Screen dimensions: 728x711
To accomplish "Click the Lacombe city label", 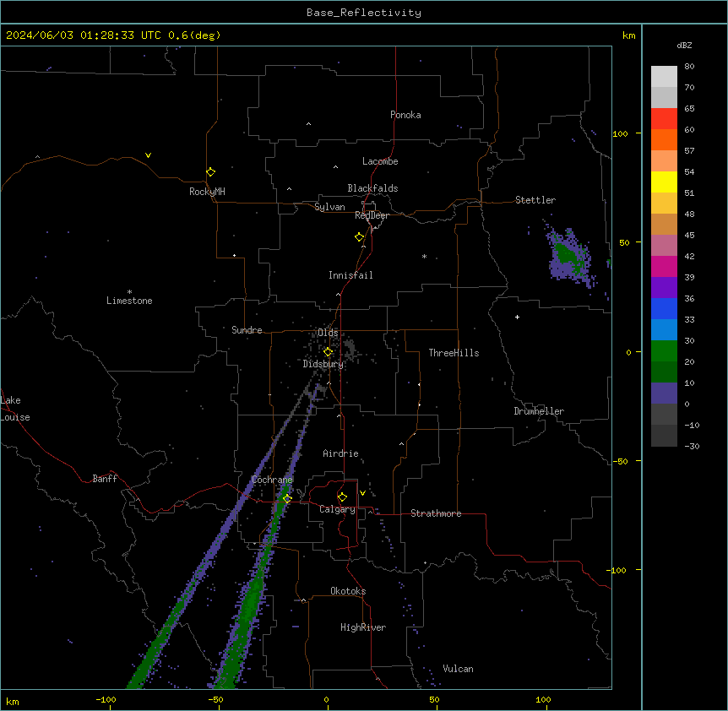I will [x=380, y=161].
